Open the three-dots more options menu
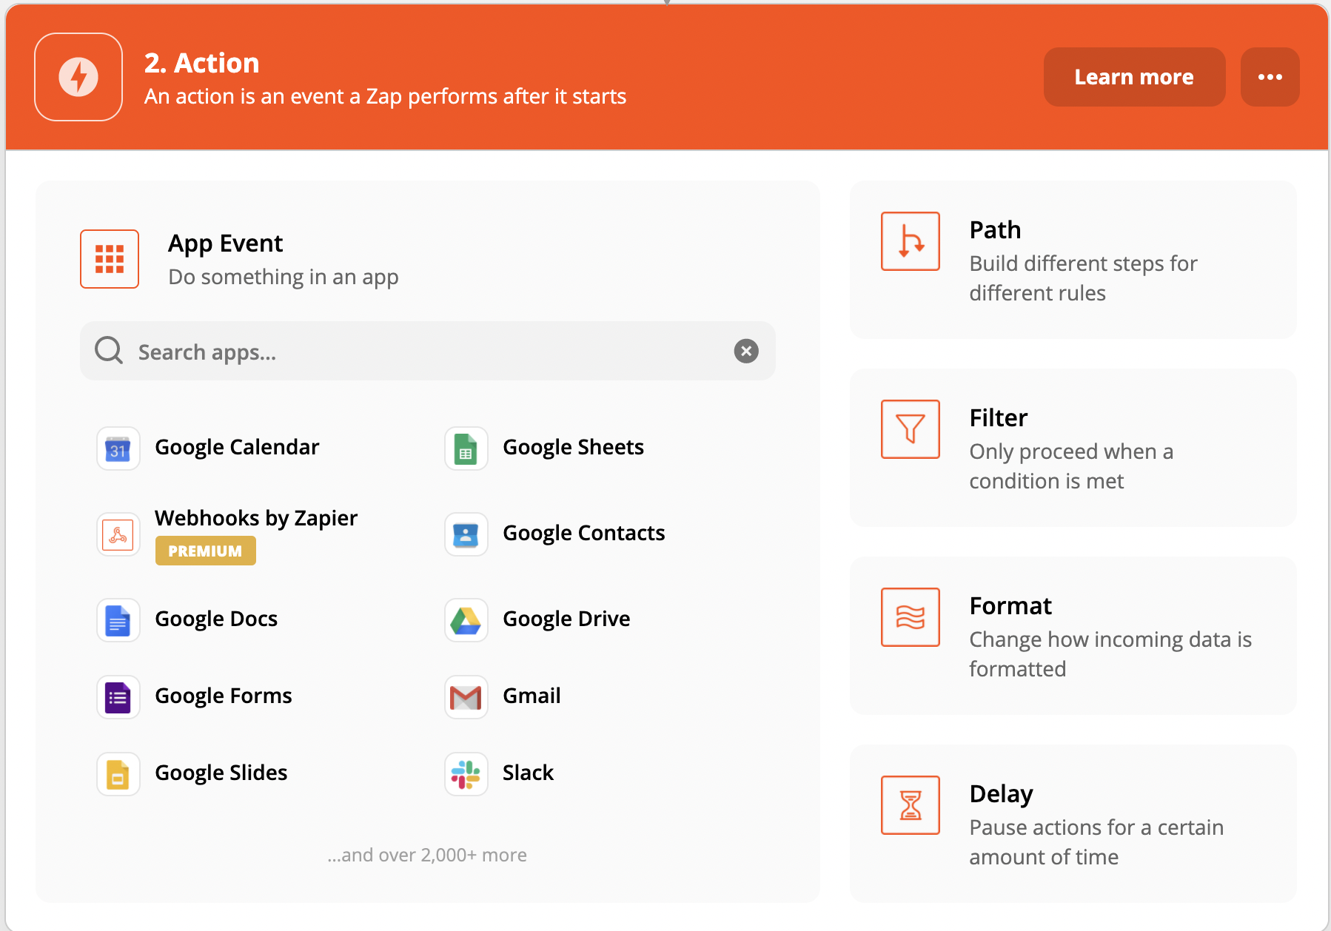 click(1270, 77)
